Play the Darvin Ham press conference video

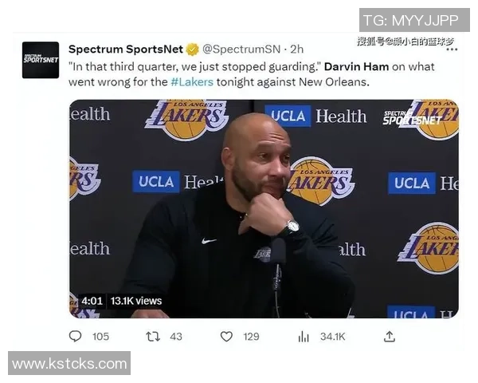264,208
